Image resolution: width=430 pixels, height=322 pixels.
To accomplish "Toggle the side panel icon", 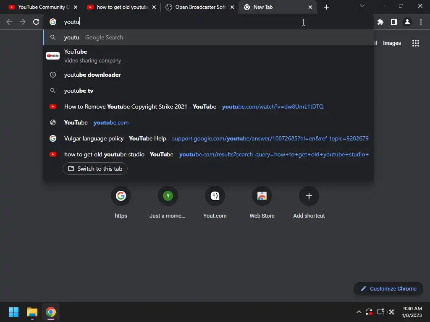I will coord(393,22).
